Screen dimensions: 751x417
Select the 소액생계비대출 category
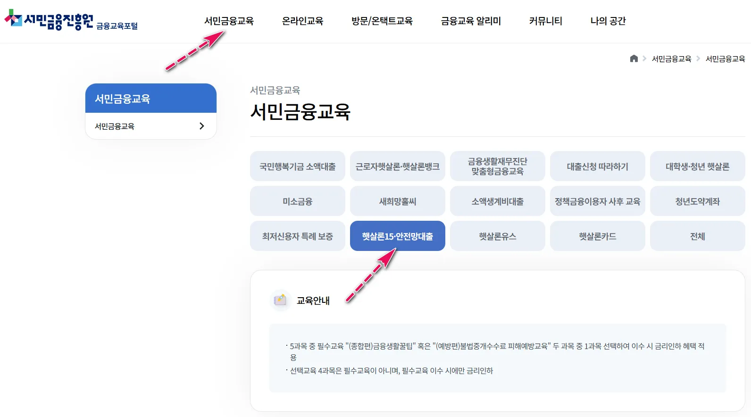pyautogui.click(x=498, y=201)
